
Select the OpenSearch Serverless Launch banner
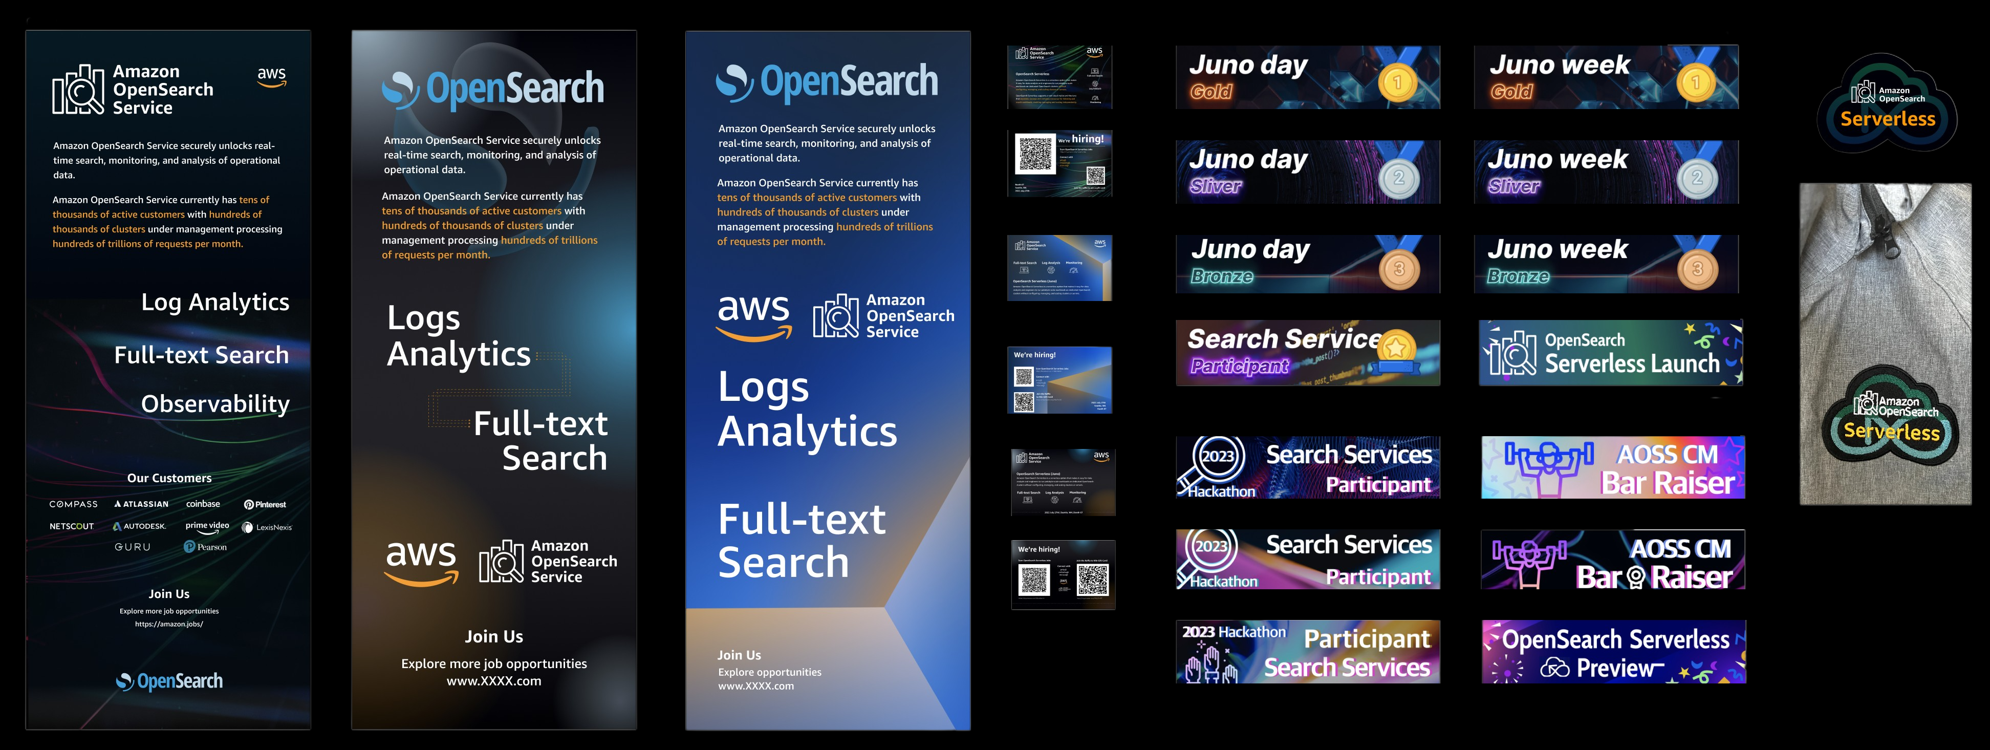coord(1611,353)
